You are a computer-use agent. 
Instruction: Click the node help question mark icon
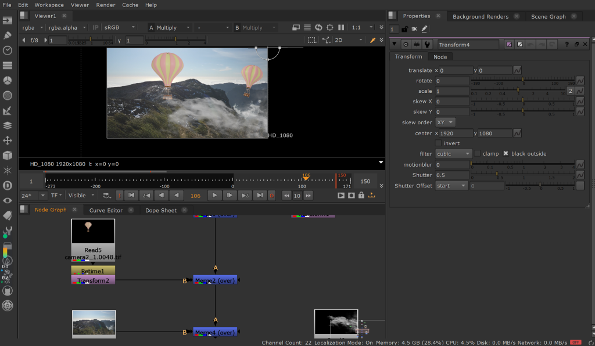(566, 45)
